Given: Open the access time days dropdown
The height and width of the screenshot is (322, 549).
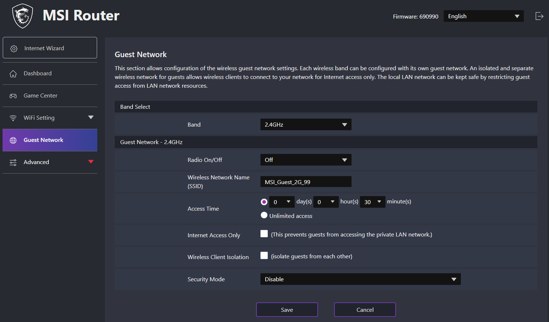Looking at the screenshot, I should 282,202.
